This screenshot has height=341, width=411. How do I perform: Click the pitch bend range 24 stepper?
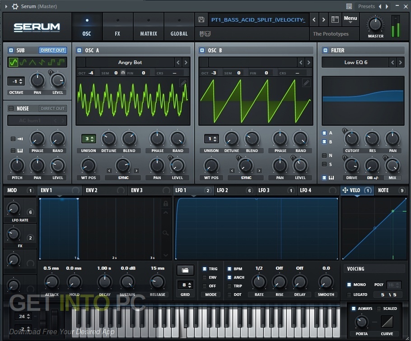(x=24, y=316)
